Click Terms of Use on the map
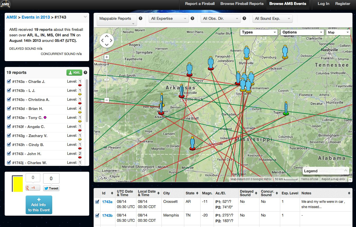This screenshot has height=227, width=356. point(310,179)
